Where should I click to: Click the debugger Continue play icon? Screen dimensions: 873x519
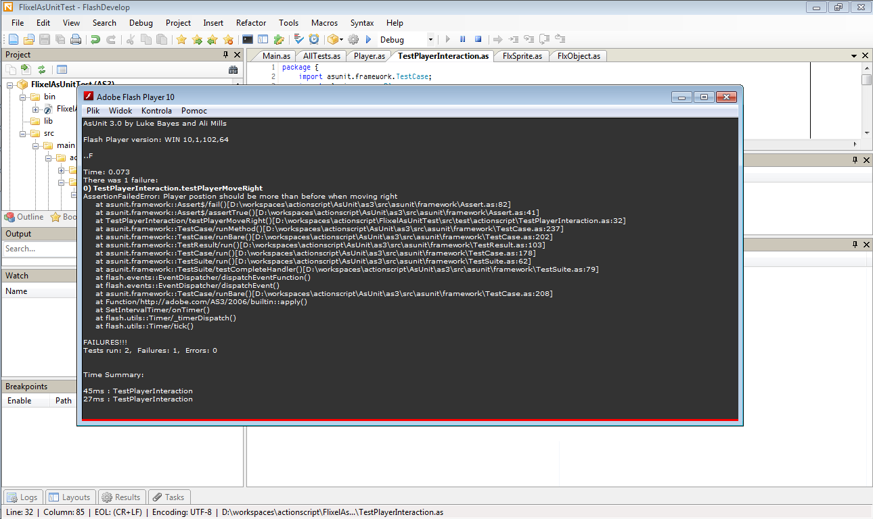447,40
